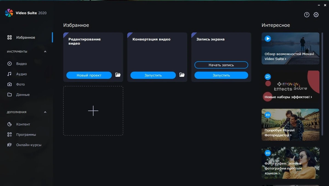The height and width of the screenshot is (186, 329).
Task: Open folder icon in Конвертация видео card
Action: click(x=182, y=75)
